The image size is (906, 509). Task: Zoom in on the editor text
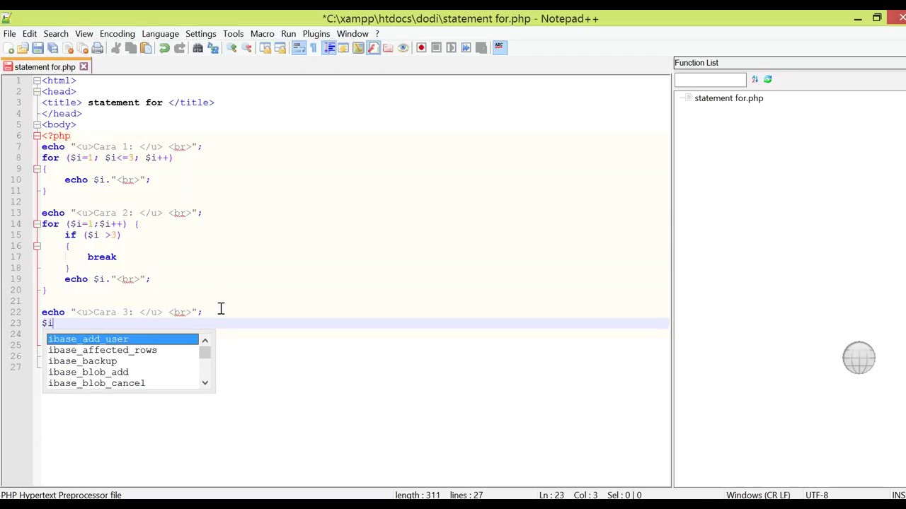(x=231, y=48)
